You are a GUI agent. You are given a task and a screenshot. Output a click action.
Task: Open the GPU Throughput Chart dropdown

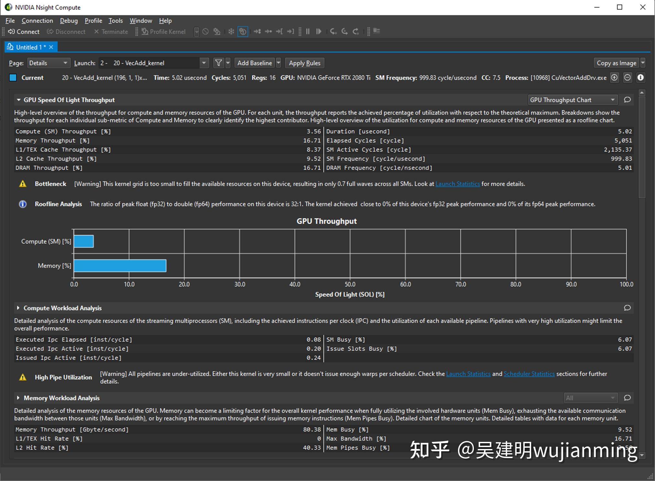572,100
